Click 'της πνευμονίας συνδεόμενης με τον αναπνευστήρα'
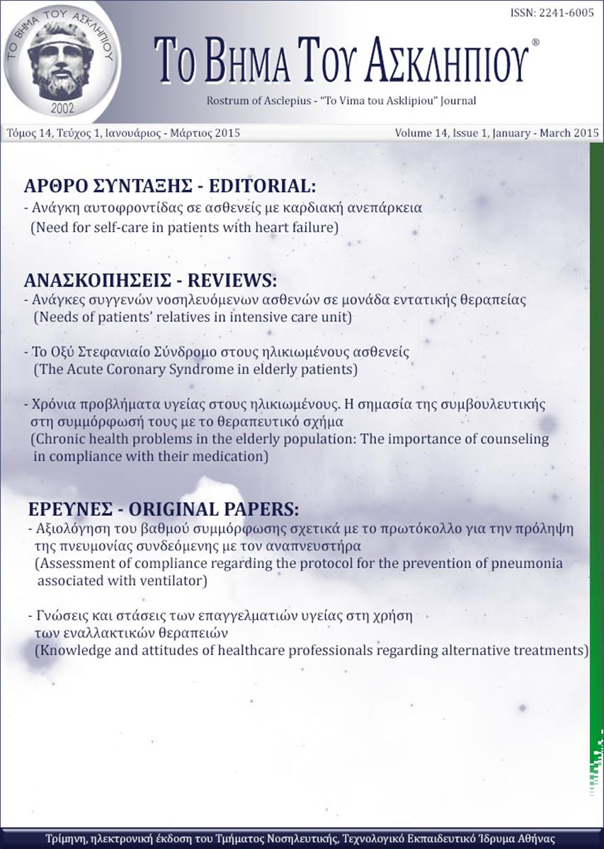 point(198,547)
